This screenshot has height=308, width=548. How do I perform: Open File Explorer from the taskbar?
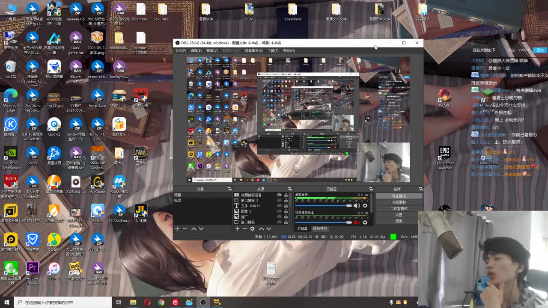point(133,302)
